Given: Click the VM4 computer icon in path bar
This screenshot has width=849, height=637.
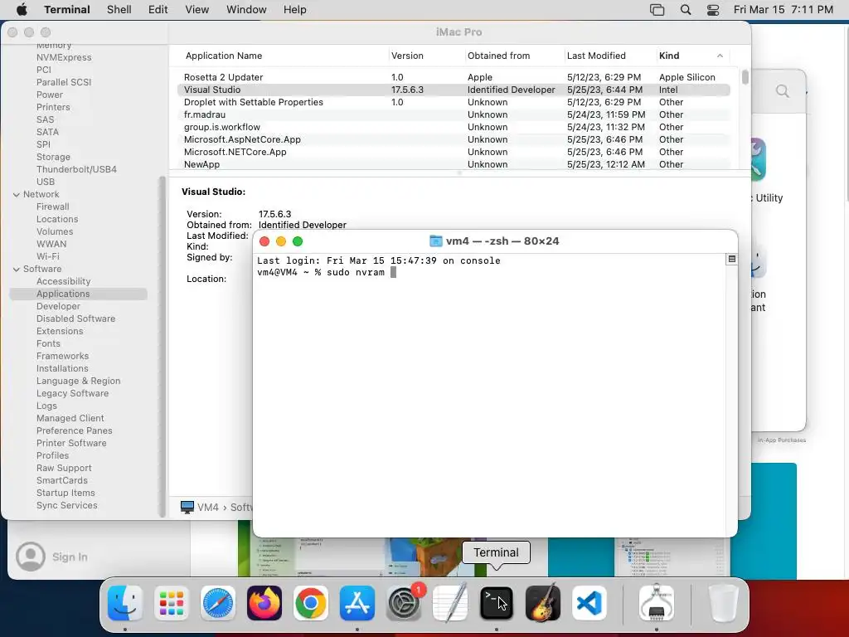Looking at the screenshot, I should (x=187, y=508).
